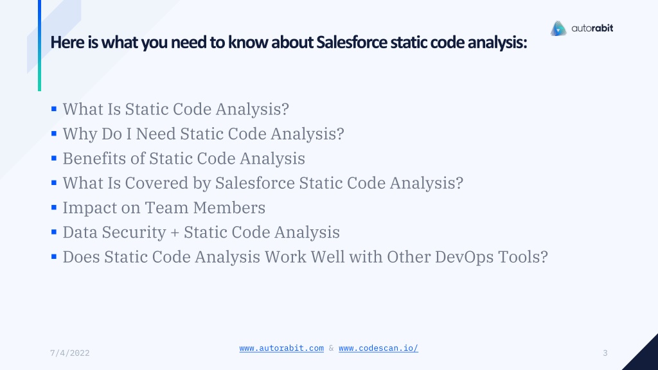Select the 'Impact on Team Members' line
The image size is (658, 370).
pyautogui.click(x=164, y=207)
